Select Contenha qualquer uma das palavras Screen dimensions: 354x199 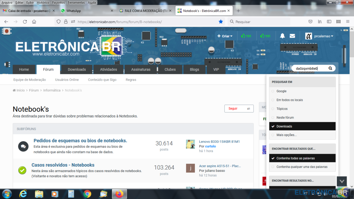(302, 167)
